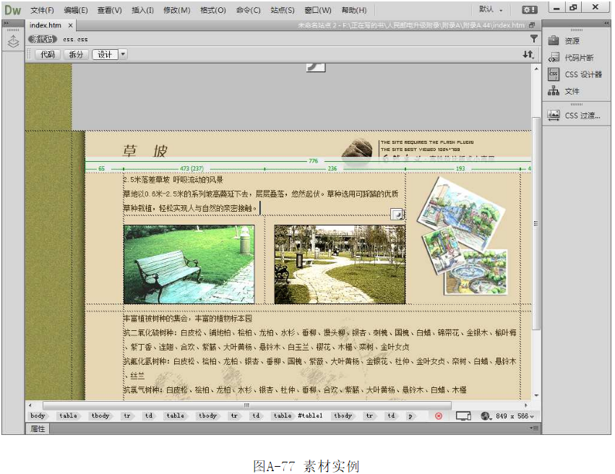Open the 文件 (Files) panel icon
The width and height of the screenshot is (615, 474).
pyautogui.click(x=554, y=91)
